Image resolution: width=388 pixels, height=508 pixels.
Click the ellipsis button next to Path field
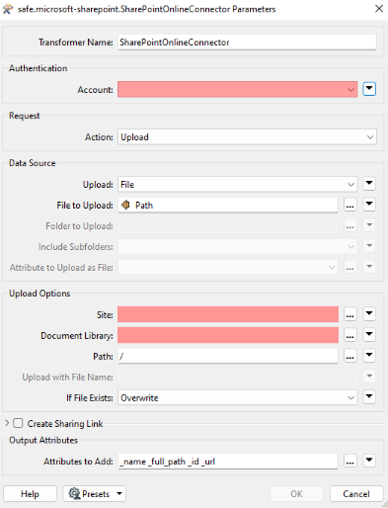[349, 356]
